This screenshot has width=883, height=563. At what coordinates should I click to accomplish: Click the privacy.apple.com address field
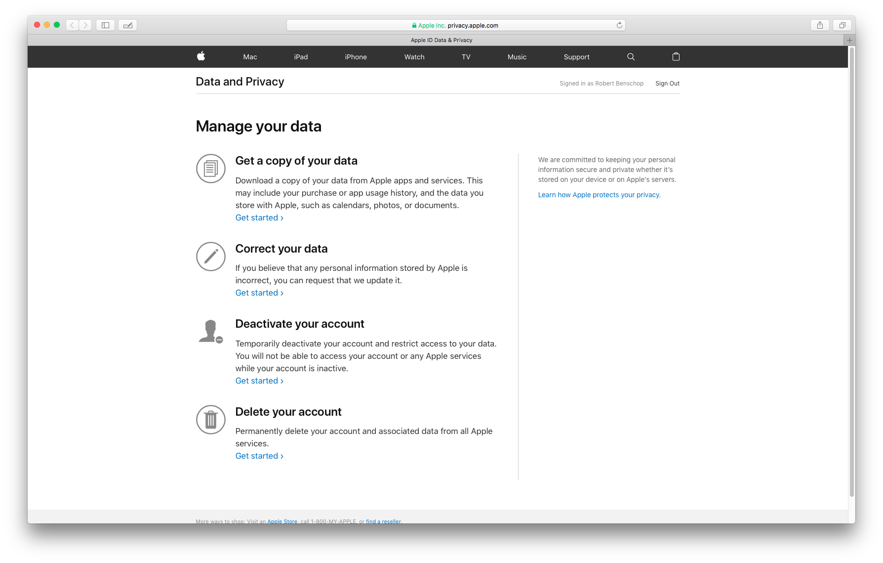[456, 25]
